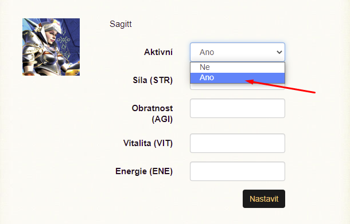Select the highlighted Ano option in list
The width and height of the screenshot is (350, 224).
pyautogui.click(x=238, y=78)
